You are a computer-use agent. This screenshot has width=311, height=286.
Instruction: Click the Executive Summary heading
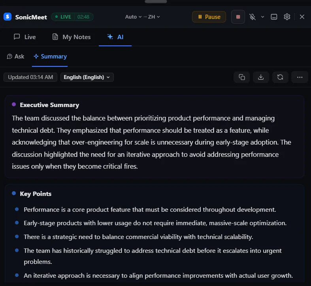point(49,105)
